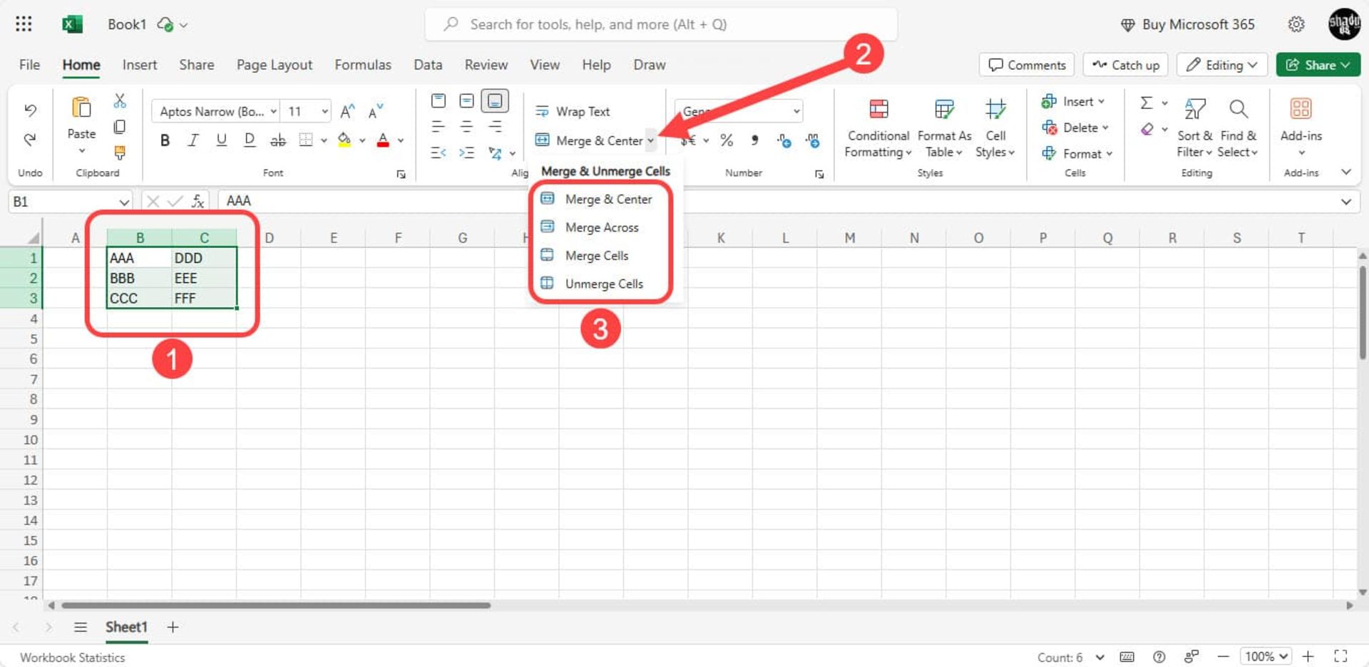Click the yellow fill color swatch
1369x667 pixels.
344,140
